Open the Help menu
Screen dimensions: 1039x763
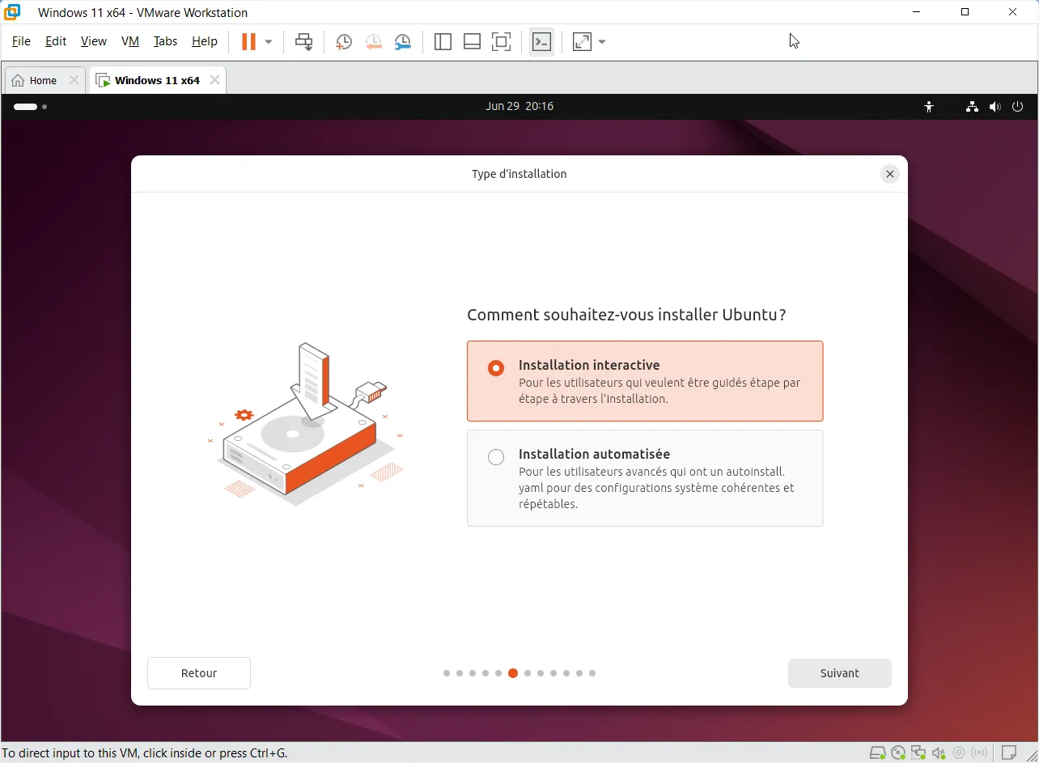(x=205, y=41)
